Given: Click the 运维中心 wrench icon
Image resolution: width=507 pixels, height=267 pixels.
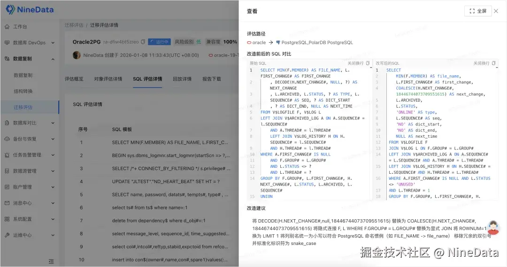Looking at the screenshot, I should [7, 235].
